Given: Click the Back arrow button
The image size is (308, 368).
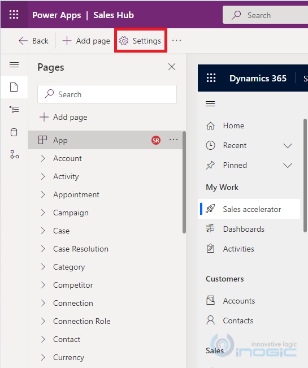Looking at the screenshot, I should click(33, 41).
